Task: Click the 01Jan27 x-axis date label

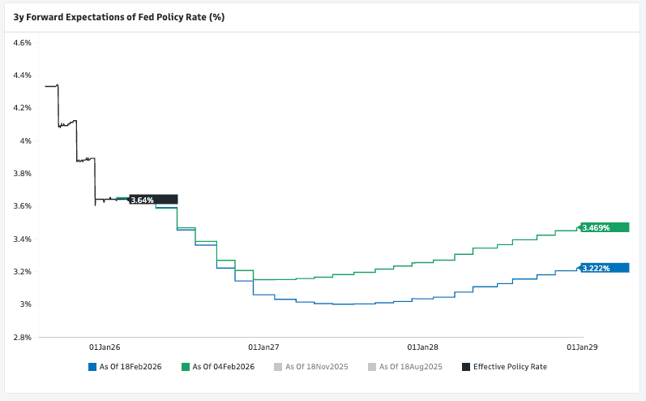Action: pos(263,347)
